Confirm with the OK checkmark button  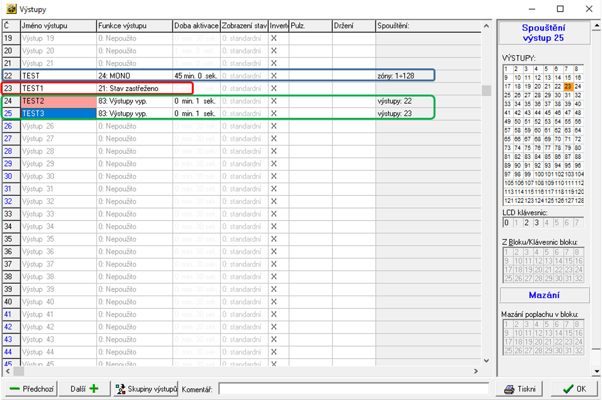pos(575,389)
